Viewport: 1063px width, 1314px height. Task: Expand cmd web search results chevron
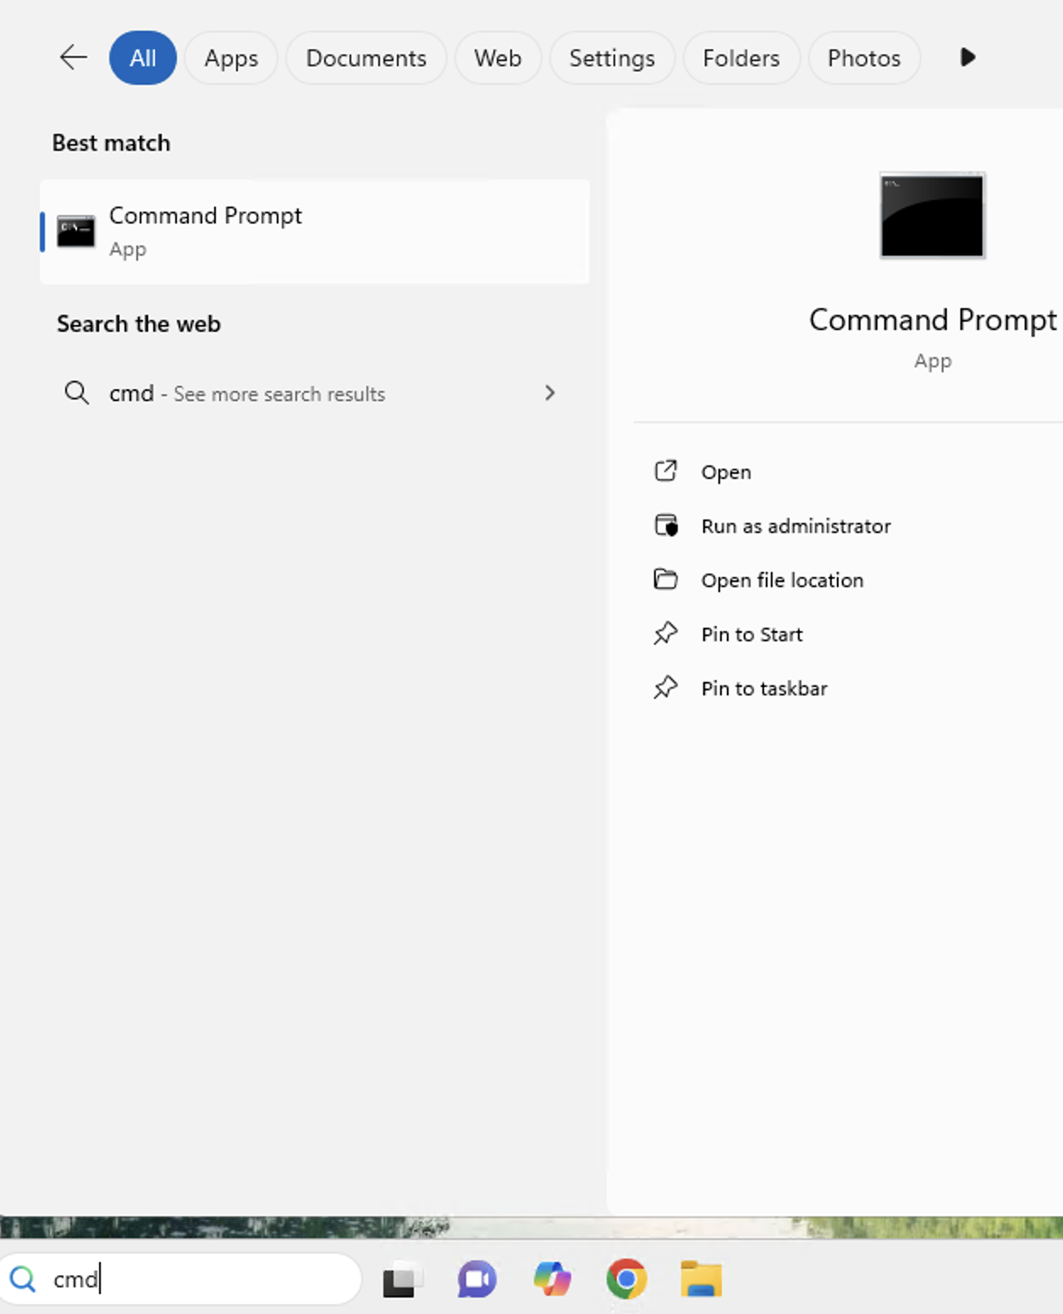click(x=550, y=393)
